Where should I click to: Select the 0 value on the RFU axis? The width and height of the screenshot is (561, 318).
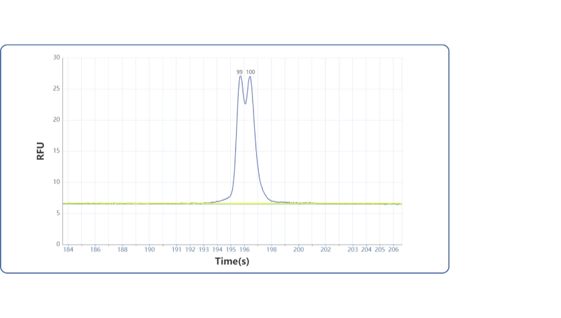pos(58,244)
